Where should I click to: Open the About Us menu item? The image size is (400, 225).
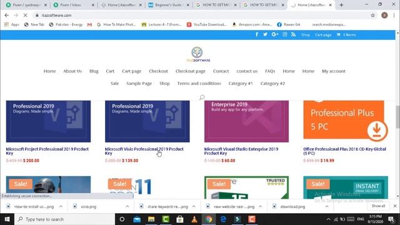(x=72, y=71)
